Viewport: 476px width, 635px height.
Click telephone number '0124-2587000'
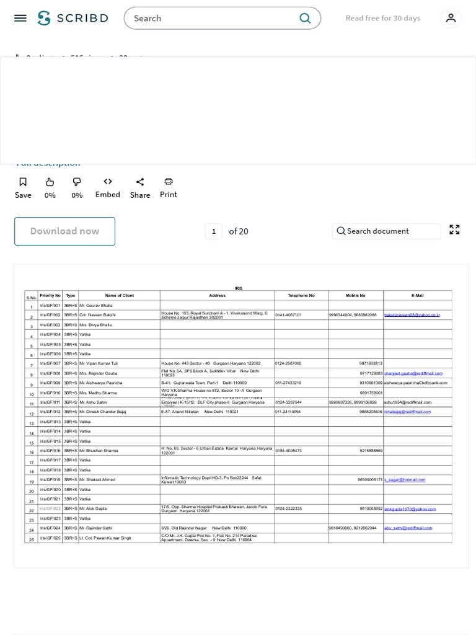pyautogui.click(x=289, y=363)
